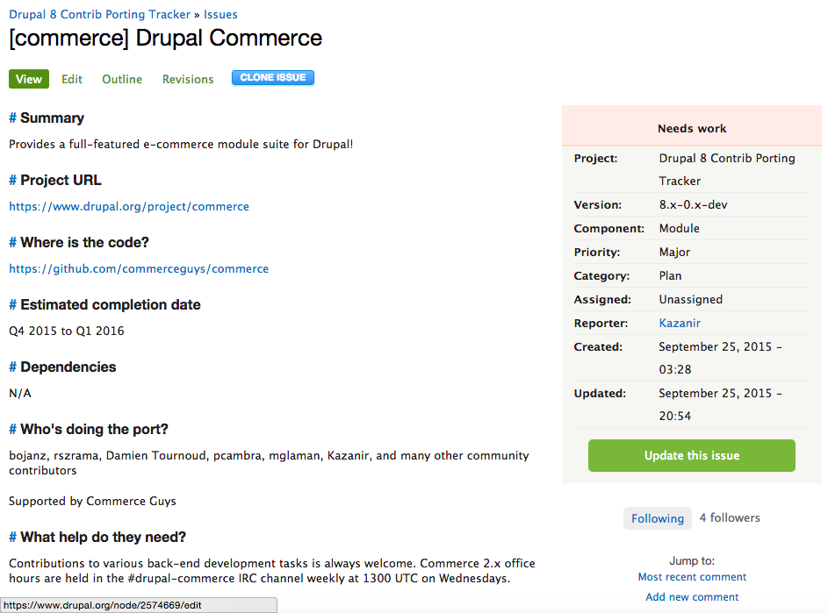Jump to Most recent comment
This screenshot has height=613, width=828.
pyautogui.click(x=692, y=577)
